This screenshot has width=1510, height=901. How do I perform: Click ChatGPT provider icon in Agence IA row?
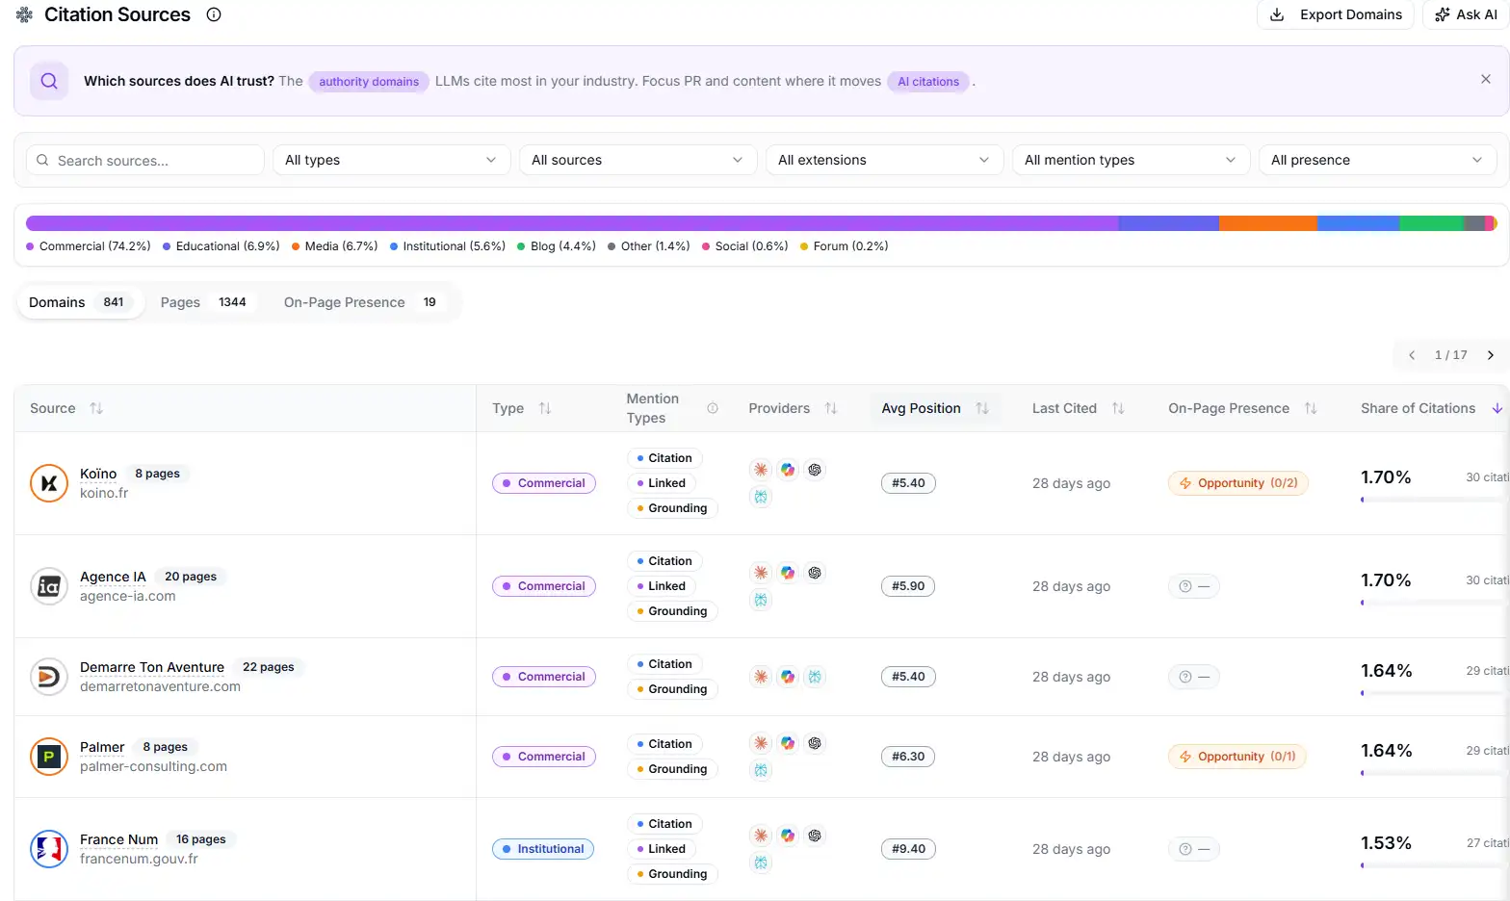click(x=815, y=573)
